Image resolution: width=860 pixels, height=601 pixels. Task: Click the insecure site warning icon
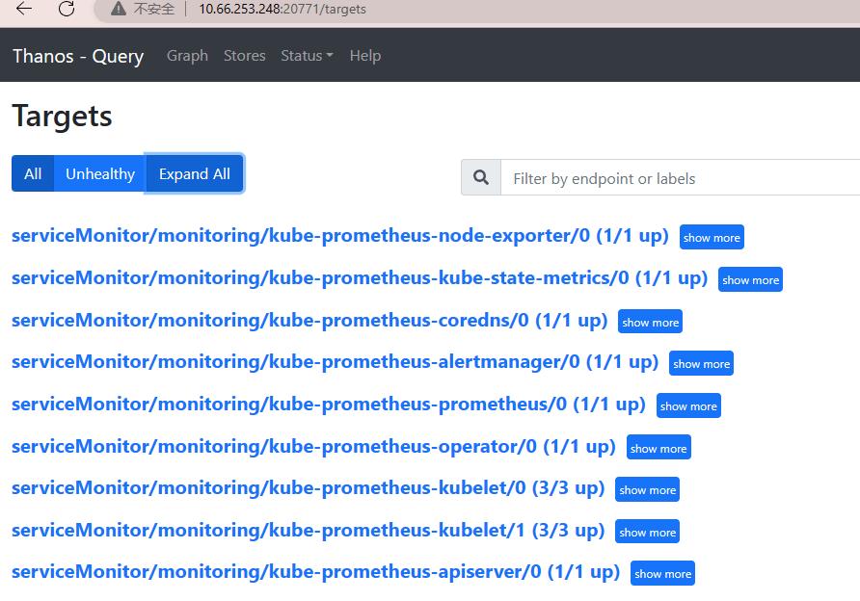click(x=119, y=9)
